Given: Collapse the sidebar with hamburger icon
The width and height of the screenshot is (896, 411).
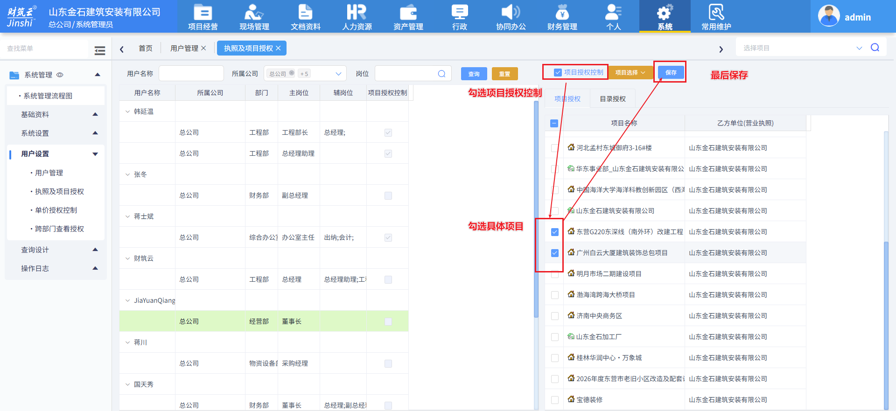Looking at the screenshot, I should [x=100, y=50].
